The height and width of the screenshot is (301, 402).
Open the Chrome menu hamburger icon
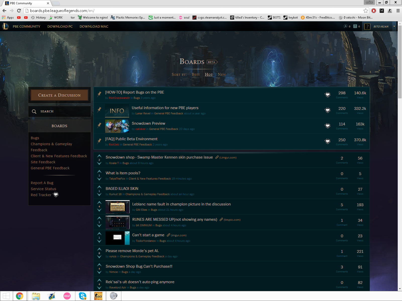[x=398, y=11]
